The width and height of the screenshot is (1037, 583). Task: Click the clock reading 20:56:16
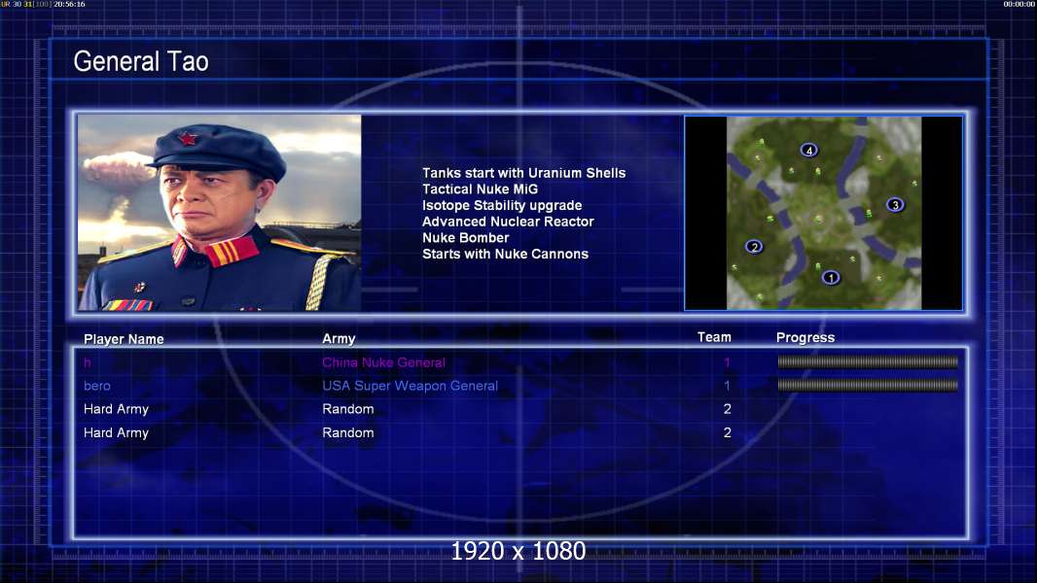(x=69, y=4)
